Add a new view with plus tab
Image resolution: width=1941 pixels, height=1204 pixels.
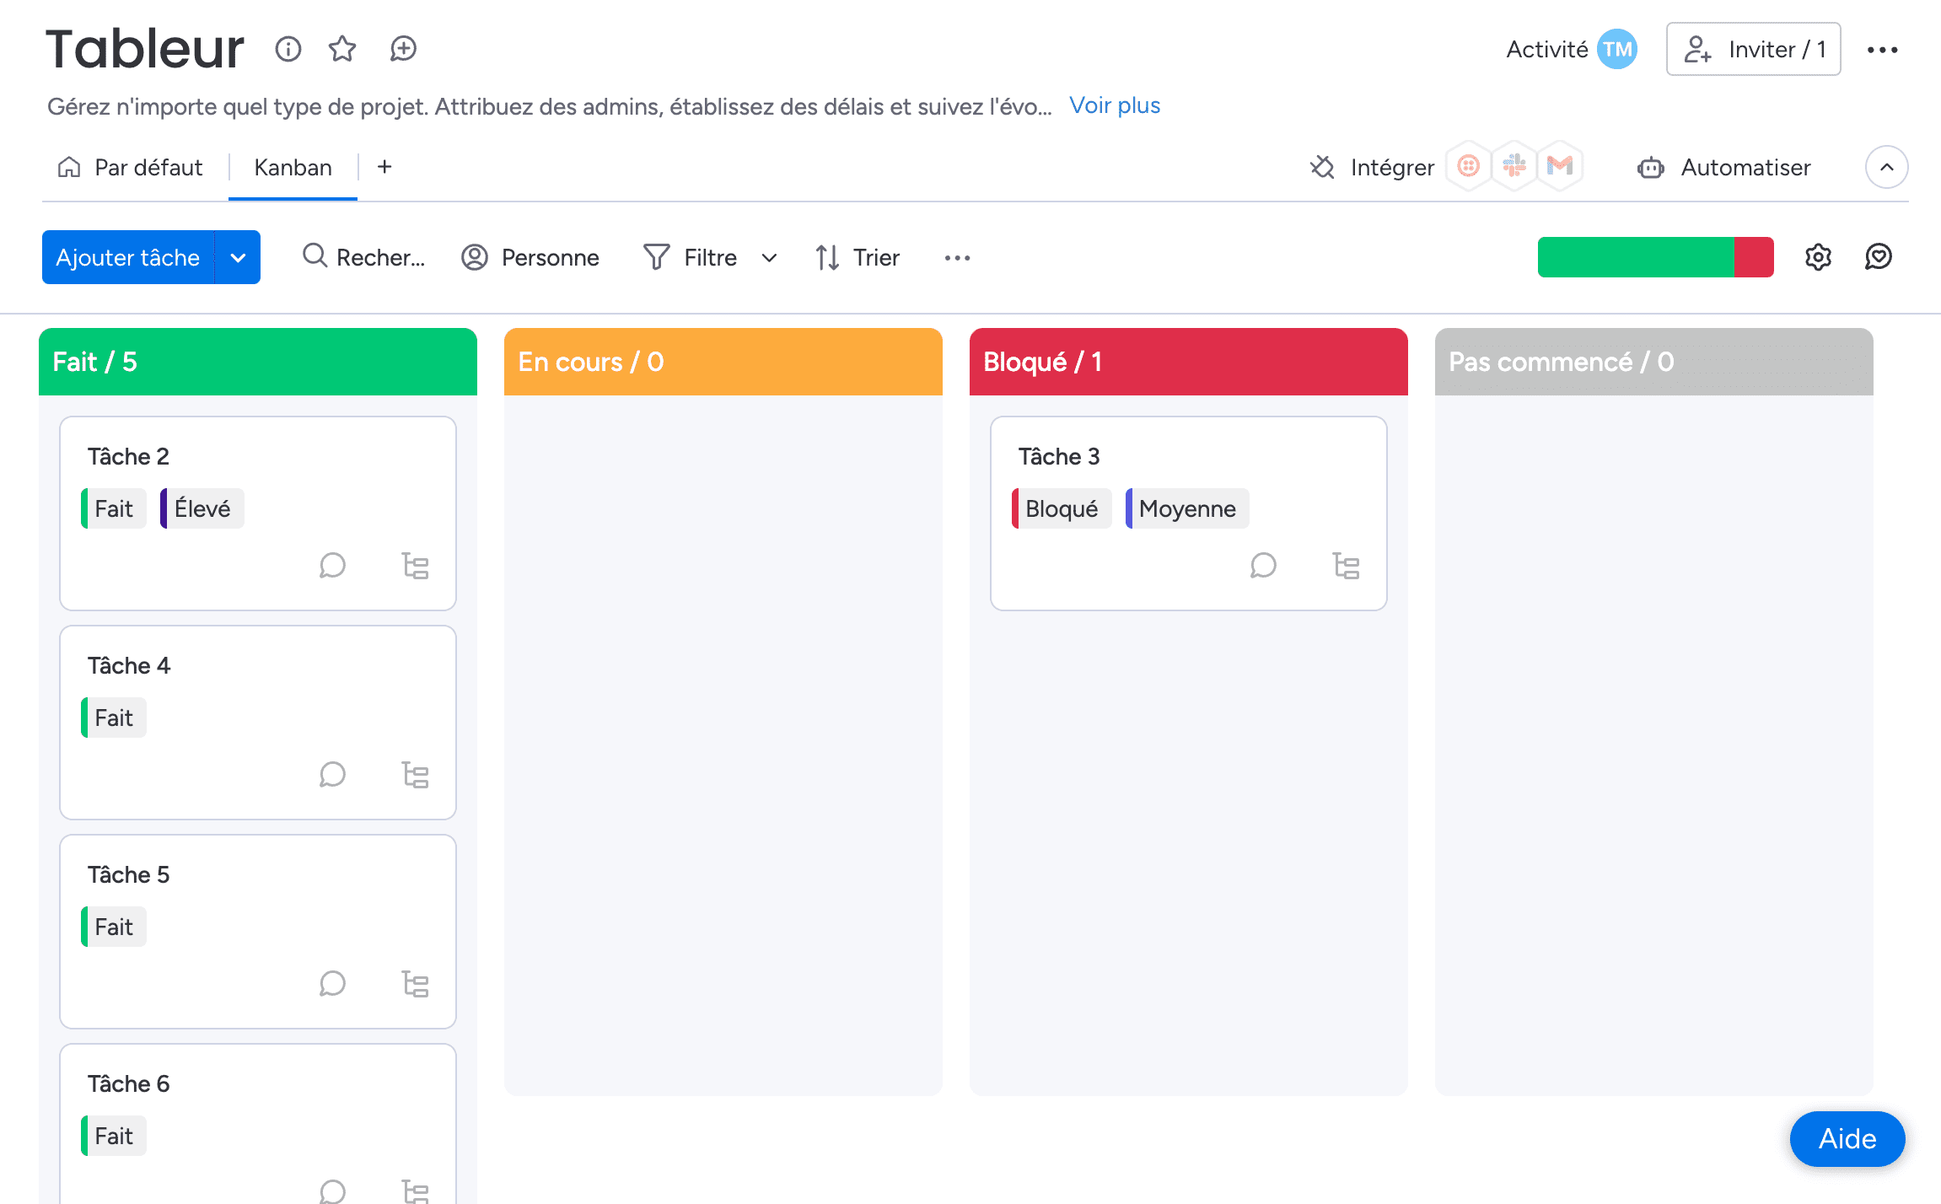click(384, 167)
